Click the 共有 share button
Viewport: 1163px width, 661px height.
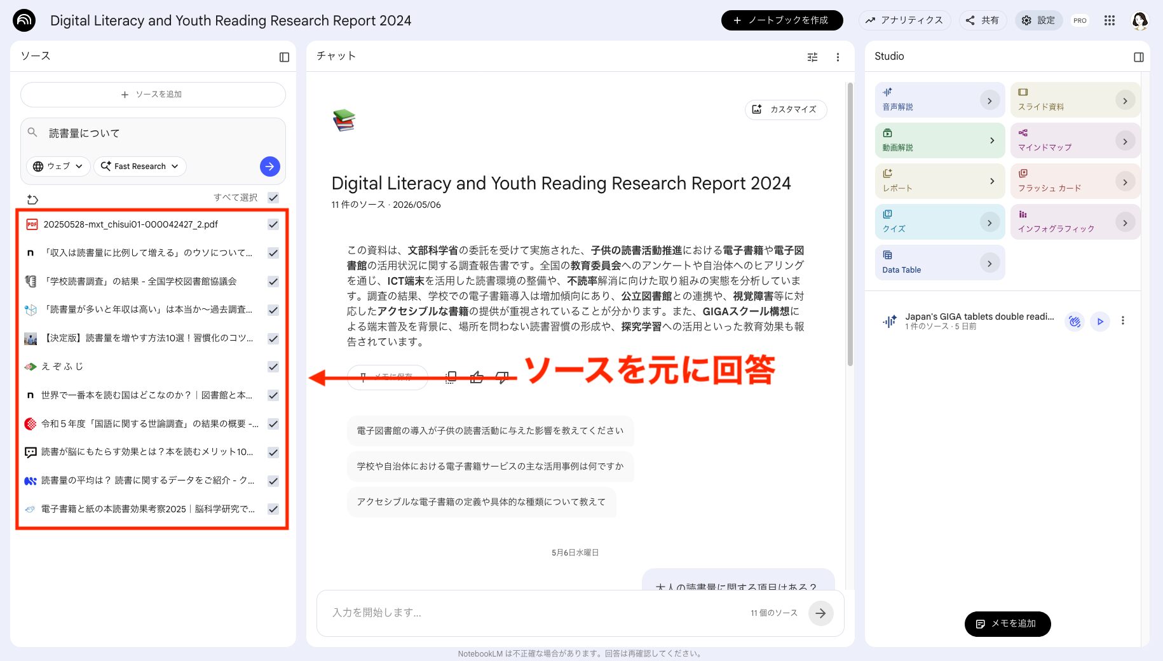(983, 20)
